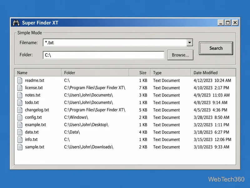
Task: Click the Browse... button
Action: point(180,55)
